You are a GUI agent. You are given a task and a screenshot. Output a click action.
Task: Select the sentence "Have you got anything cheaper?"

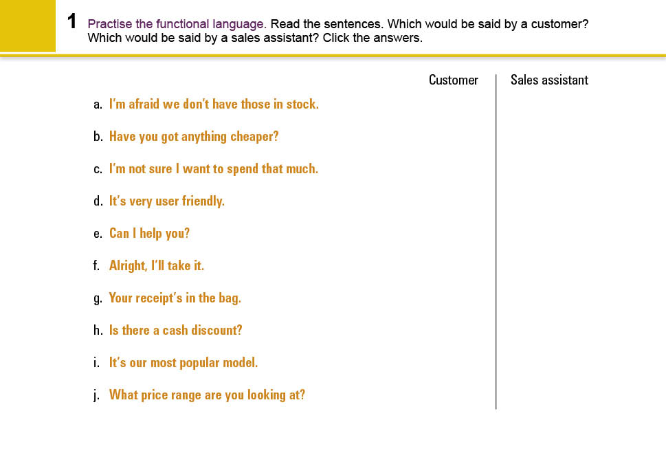click(x=194, y=137)
